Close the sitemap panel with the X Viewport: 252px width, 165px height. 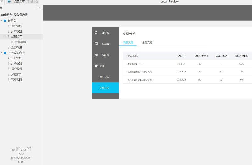2,1
